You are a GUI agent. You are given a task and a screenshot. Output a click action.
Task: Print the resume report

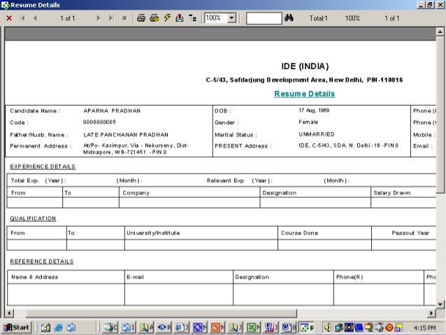141,18
